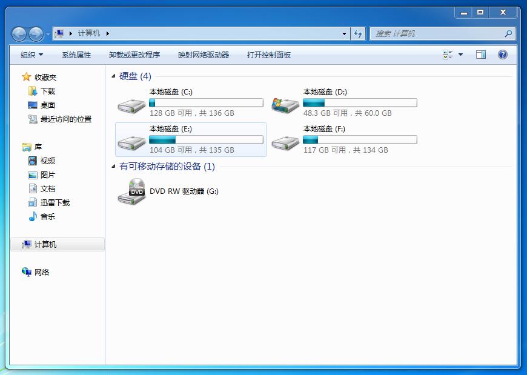Viewport: 527px width, 375px height.
Task: Click text 117 GB 可用 , 共 134 GB
Action: click(x=345, y=150)
